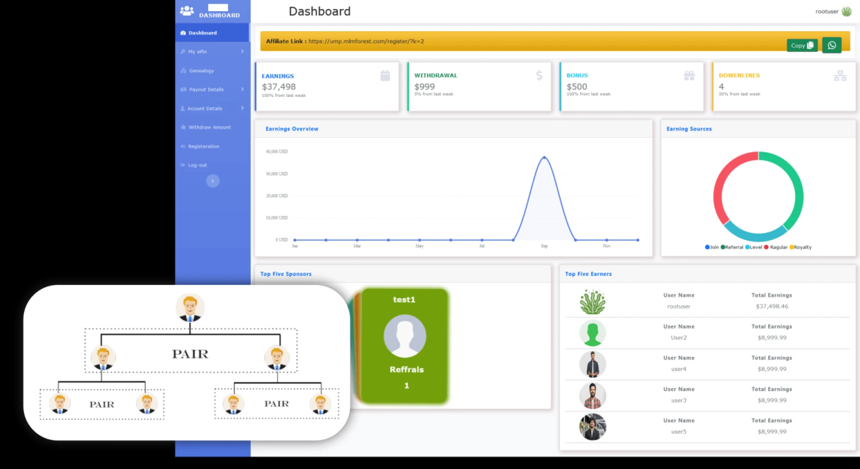
Task: Open Withdraw Amount from the sidebar
Action: click(x=209, y=127)
